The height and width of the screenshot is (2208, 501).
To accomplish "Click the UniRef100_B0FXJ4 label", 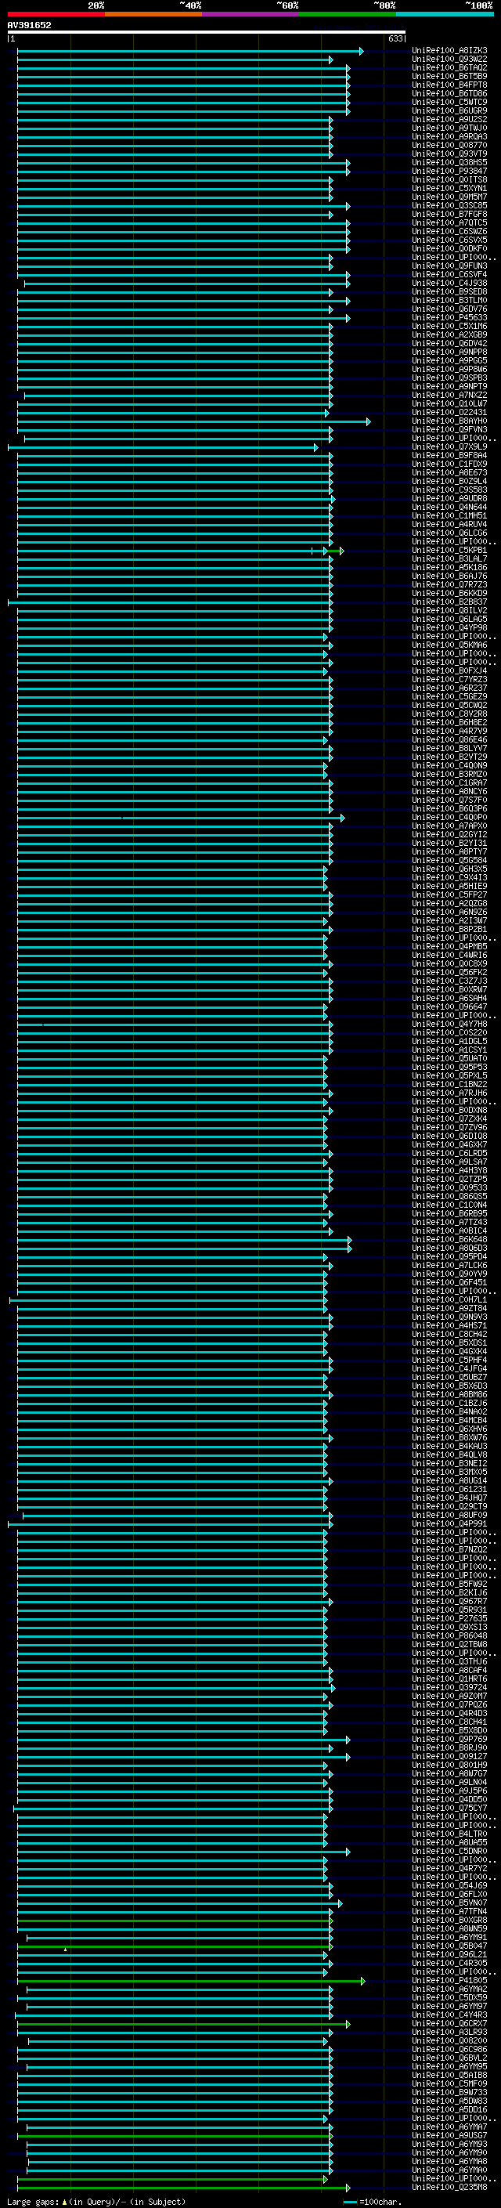I will (449, 671).
